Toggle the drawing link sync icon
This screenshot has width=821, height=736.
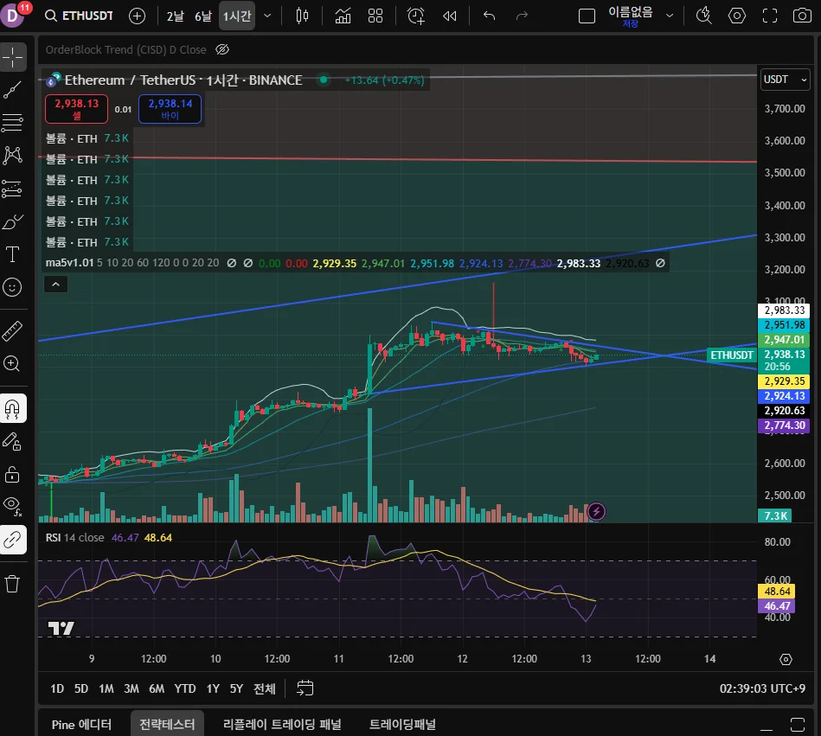(x=13, y=540)
